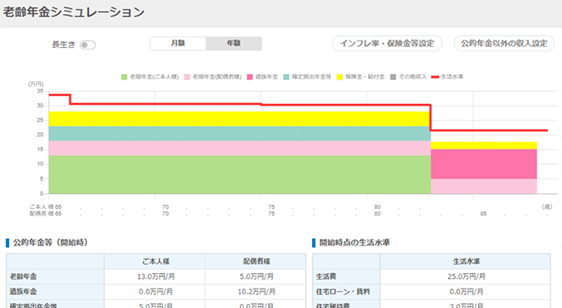Click teal 確定拠出年金等 legend swatch
This screenshot has width=562, height=308.
(x=286, y=77)
